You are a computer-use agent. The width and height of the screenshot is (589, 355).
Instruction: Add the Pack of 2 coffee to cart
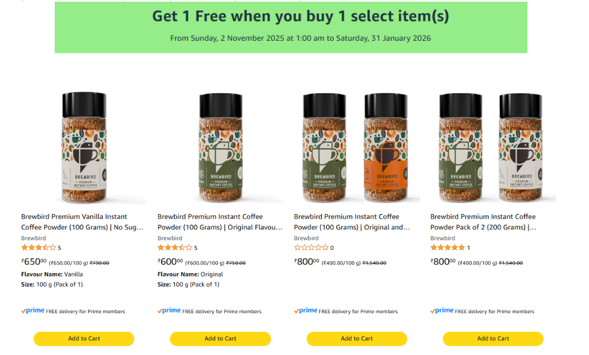click(x=493, y=339)
